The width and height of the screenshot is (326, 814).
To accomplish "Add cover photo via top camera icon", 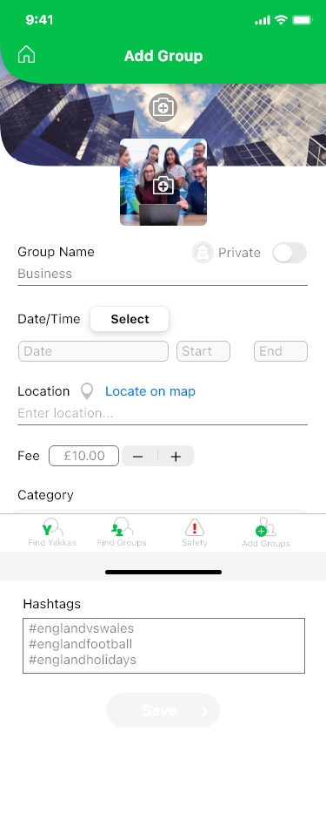I will (x=163, y=108).
